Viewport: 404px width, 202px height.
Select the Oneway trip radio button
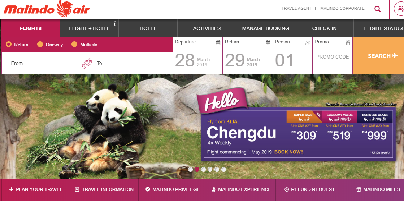click(x=40, y=44)
